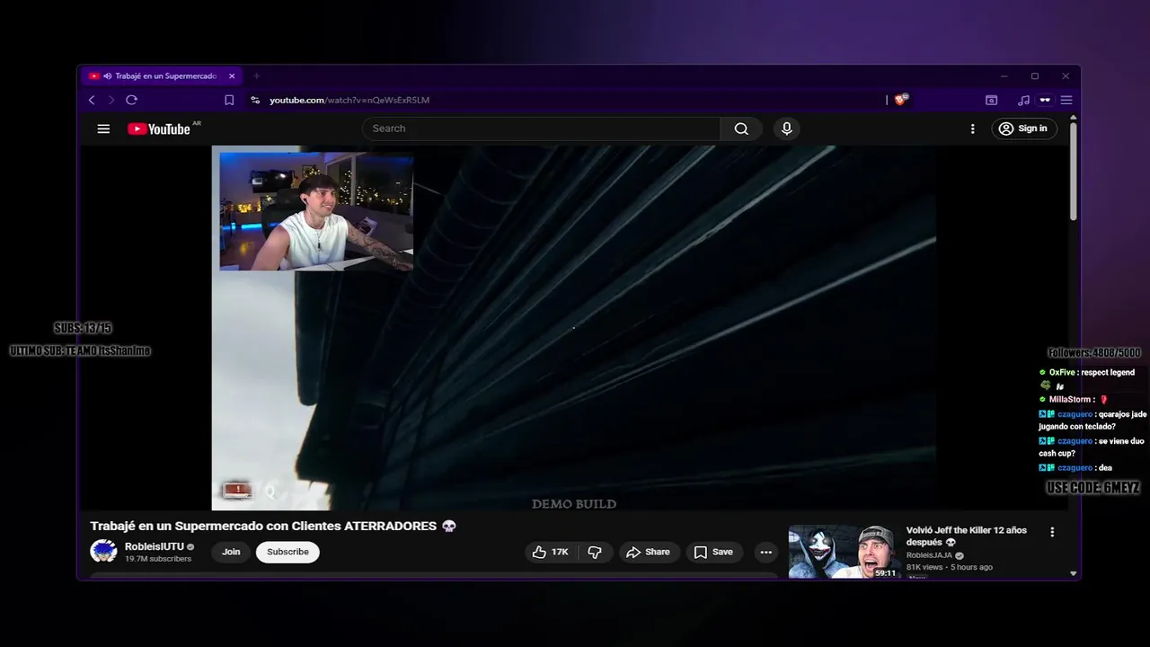This screenshot has height=647, width=1150.
Task: Click the search magnifier button
Action: pyautogui.click(x=741, y=129)
